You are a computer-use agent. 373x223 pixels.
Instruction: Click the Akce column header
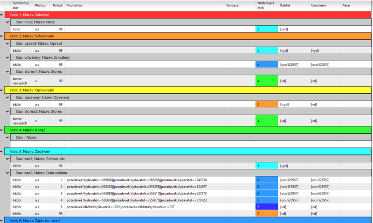(356, 5)
